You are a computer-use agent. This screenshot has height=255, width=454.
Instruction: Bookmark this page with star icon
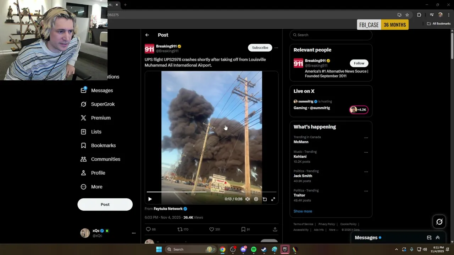pyautogui.click(x=407, y=15)
